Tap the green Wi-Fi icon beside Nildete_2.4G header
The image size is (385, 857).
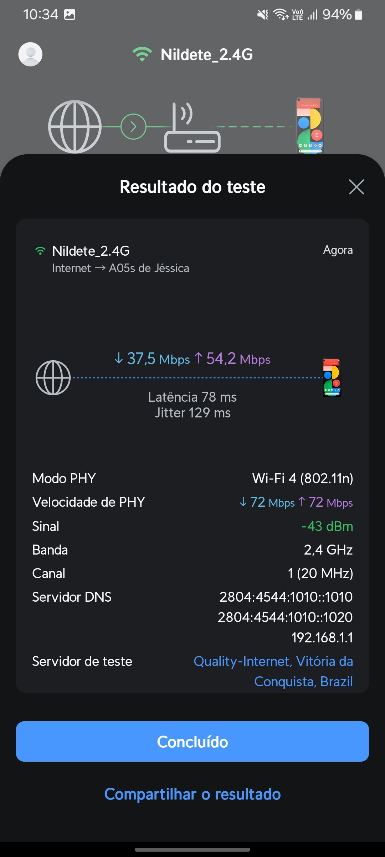coord(142,54)
